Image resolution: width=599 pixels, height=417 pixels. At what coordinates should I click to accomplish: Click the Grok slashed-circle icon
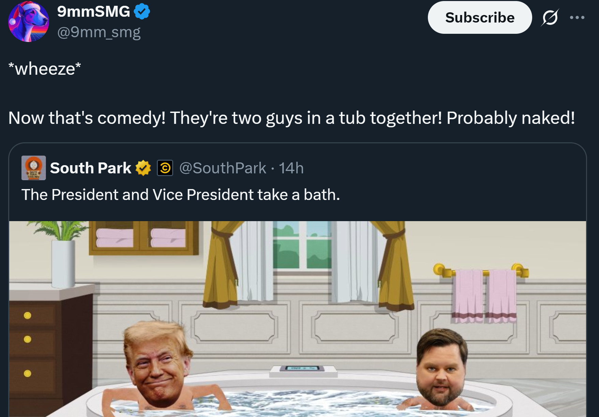pos(550,17)
